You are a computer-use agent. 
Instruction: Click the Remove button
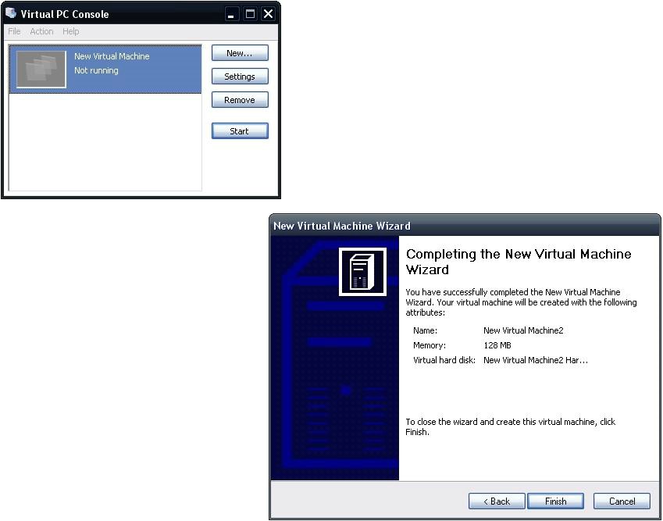pyautogui.click(x=240, y=100)
